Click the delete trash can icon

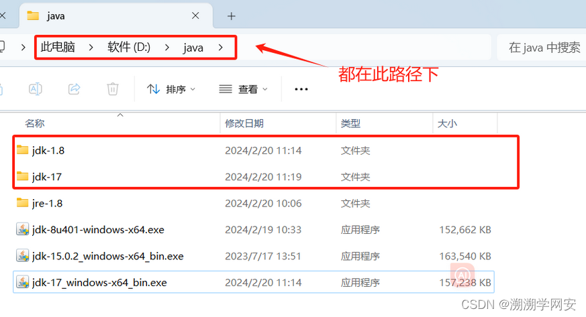point(113,88)
